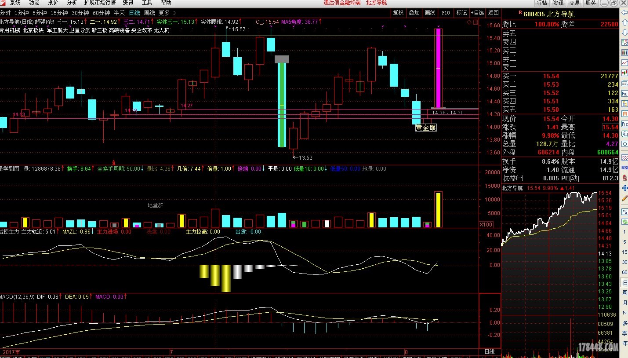628x358 pixels.
Task: Select 周 period in right sidebar
Action: click(624, 293)
